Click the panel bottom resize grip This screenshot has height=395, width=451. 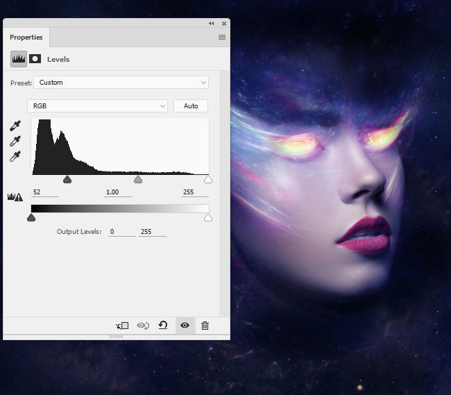pos(116,336)
